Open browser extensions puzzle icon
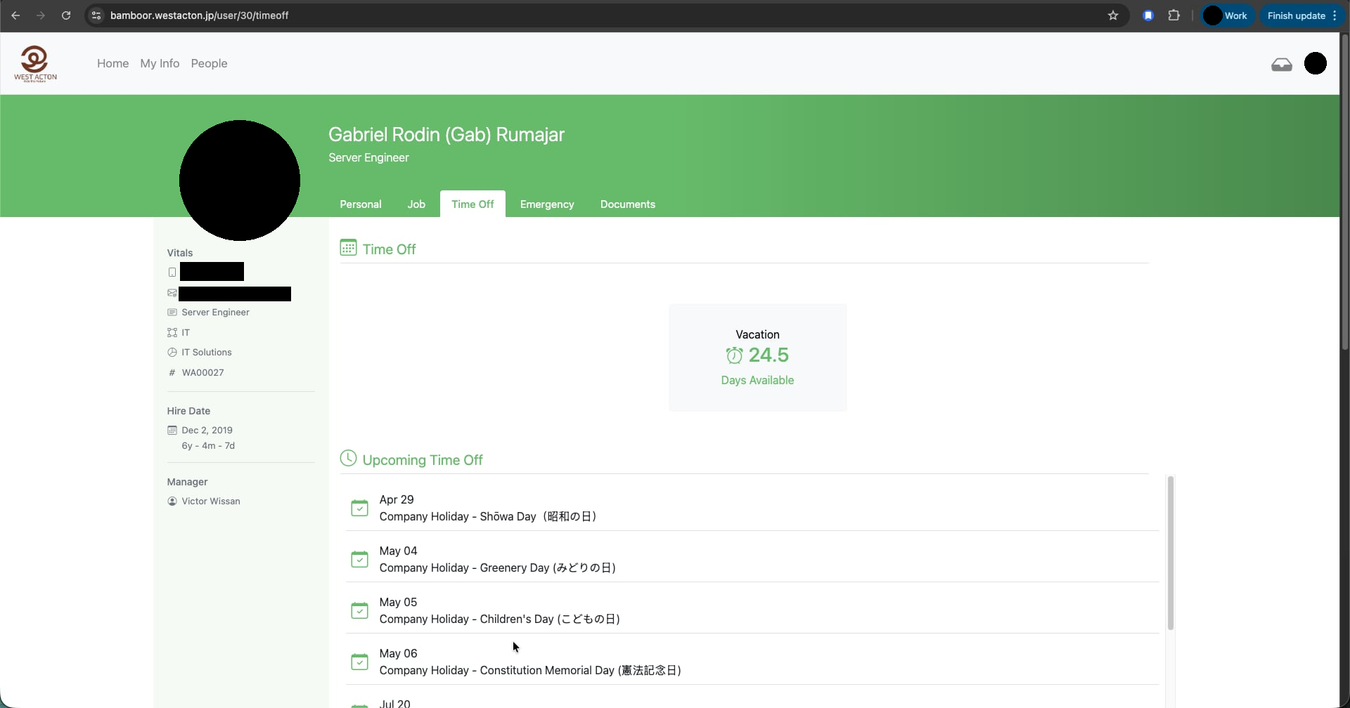This screenshot has width=1350, height=708. coord(1174,15)
